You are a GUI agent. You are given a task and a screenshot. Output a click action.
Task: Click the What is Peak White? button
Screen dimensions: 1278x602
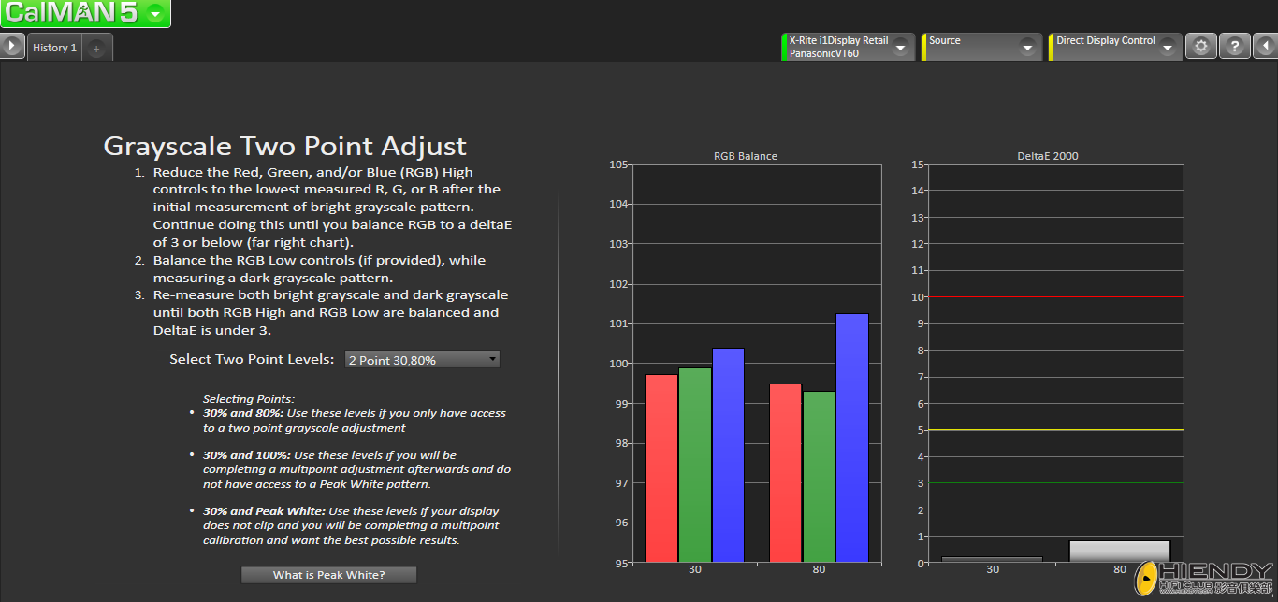coord(328,575)
